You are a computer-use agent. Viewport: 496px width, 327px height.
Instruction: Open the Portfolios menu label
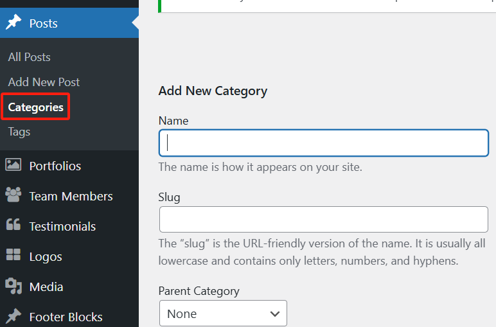(55, 166)
